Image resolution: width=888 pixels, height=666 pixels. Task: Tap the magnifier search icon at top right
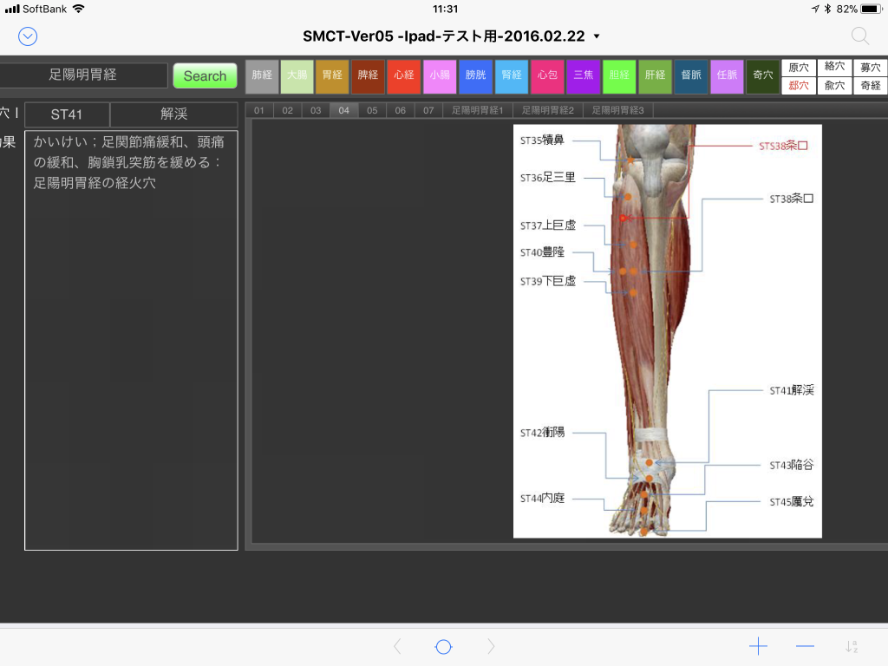pyautogui.click(x=859, y=36)
